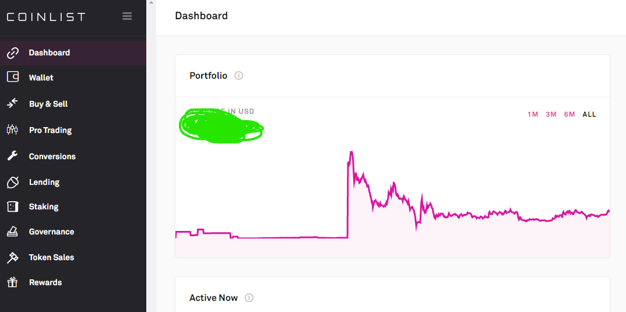Open the Wallet menu item label
626x312 pixels.
click(x=41, y=78)
